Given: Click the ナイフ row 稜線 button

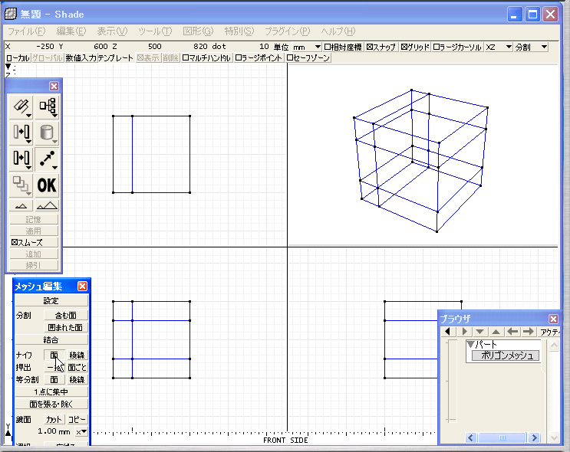Looking at the screenshot, I should pos(77,355).
